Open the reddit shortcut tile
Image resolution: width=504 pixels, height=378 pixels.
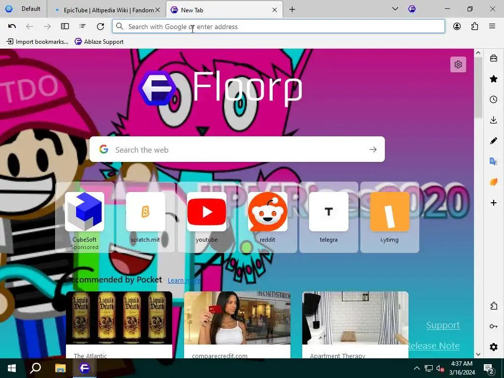267,217
